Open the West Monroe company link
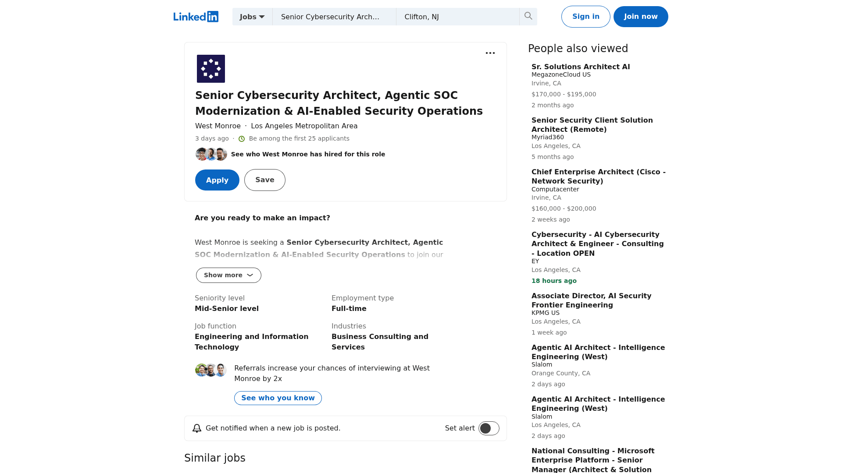The width and height of the screenshot is (842, 473). [218, 126]
